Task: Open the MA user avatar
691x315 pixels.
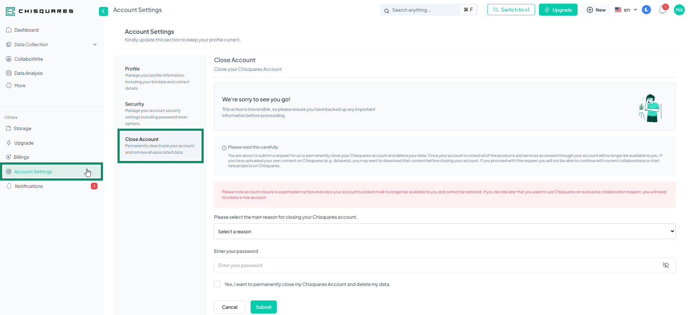Action: click(679, 10)
